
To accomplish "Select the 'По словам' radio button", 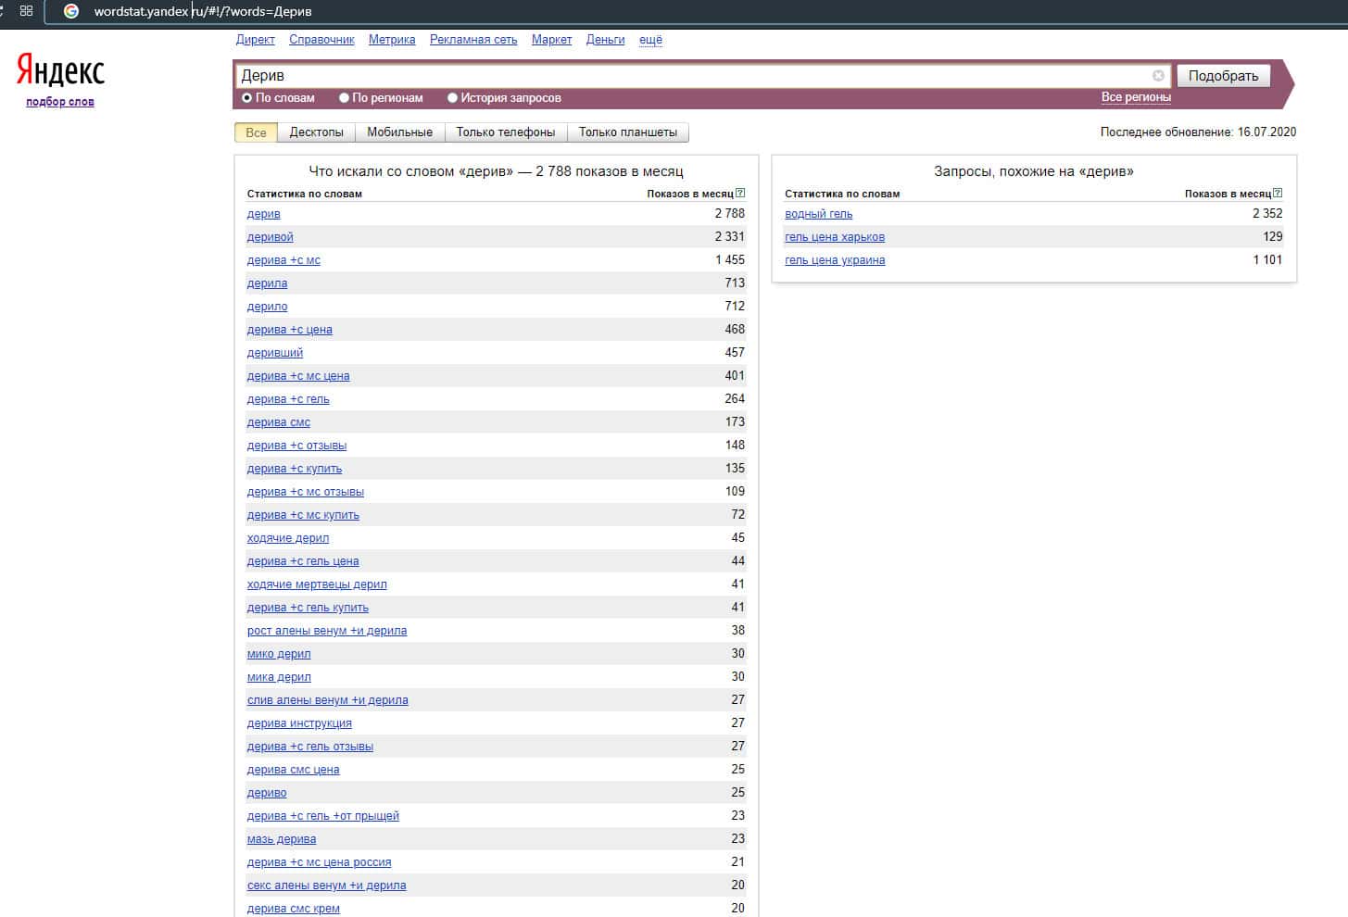I will [x=247, y=98].
